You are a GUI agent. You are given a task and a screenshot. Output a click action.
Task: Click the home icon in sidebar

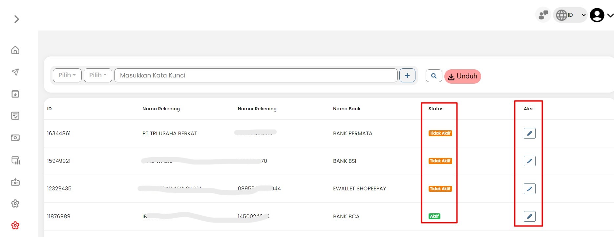coord(15,50)
